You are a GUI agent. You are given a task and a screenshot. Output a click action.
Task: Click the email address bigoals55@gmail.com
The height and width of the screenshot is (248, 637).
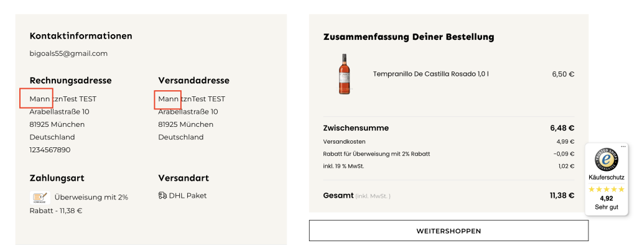[68, 53]
